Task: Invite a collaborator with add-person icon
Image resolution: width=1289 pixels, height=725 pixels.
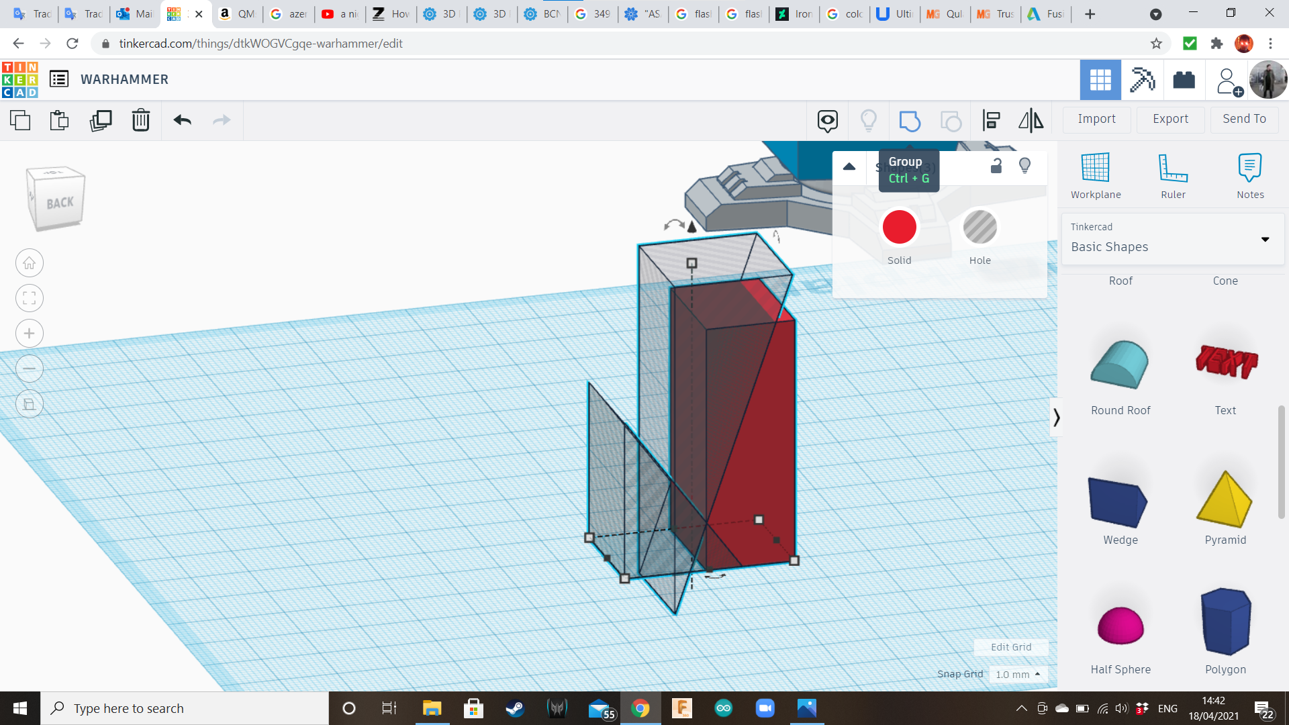Action: point(1229,81)
